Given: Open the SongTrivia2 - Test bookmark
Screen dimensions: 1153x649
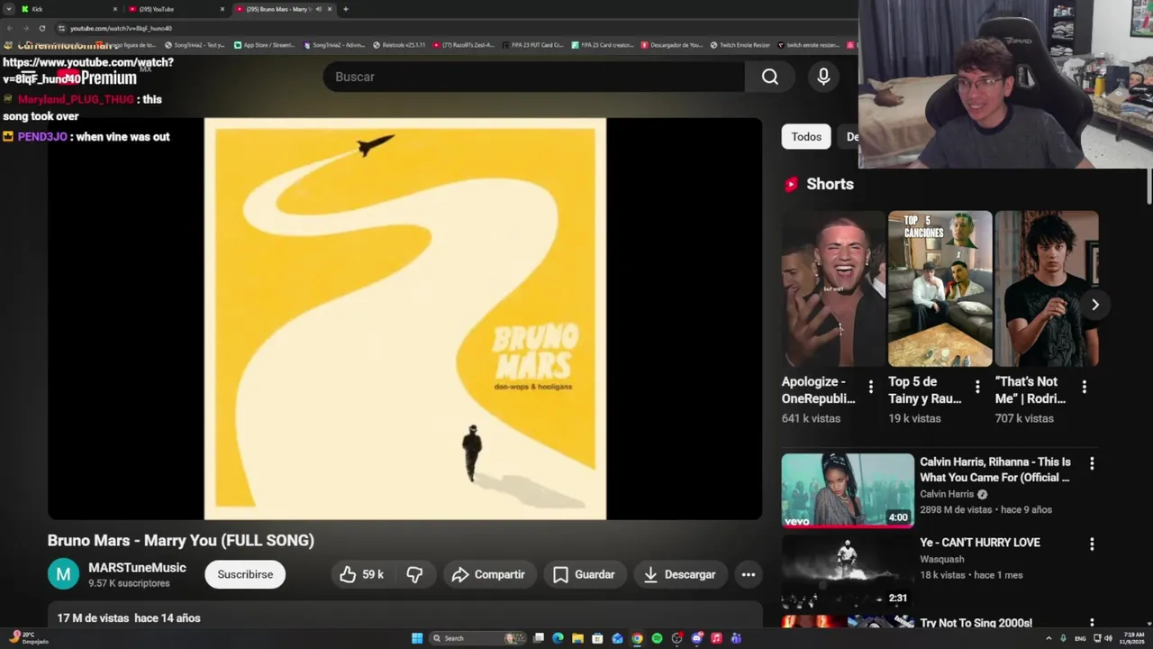Looking at the screenshot, I should pyautogui.click(x=195, y=44).
